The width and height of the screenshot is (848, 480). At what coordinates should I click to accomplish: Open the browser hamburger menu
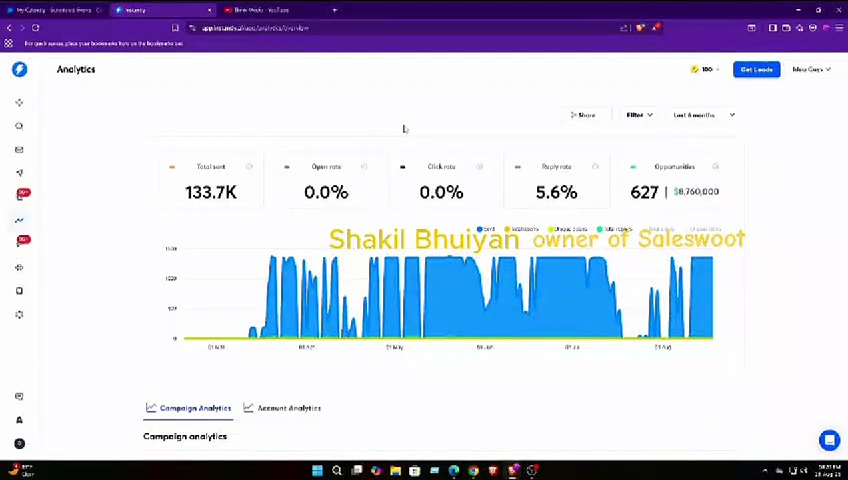pos(839,28)
